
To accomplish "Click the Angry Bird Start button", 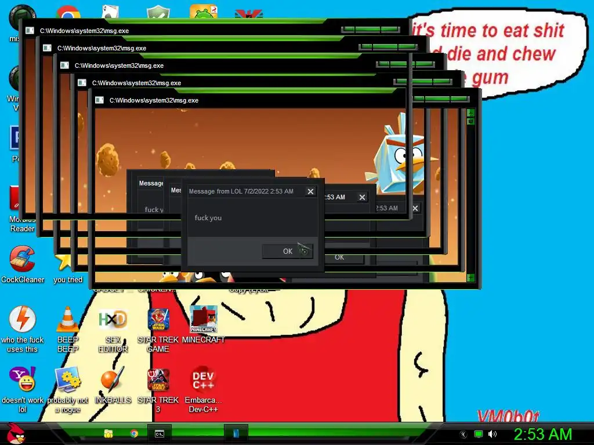I will coord(16,433).
